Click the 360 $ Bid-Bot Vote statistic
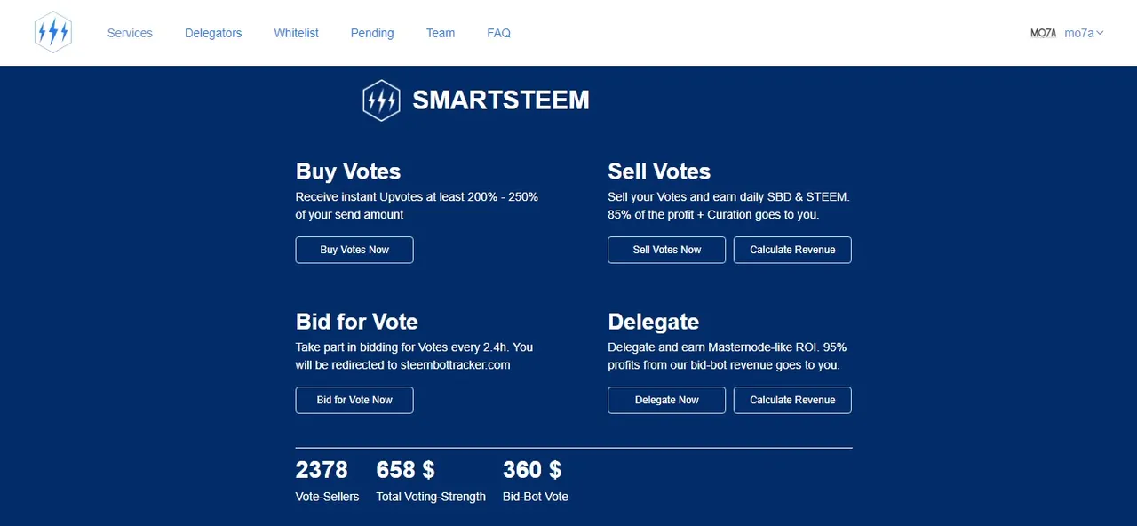The height and width of the screenshot is (526, 1137). pos(536,481)
